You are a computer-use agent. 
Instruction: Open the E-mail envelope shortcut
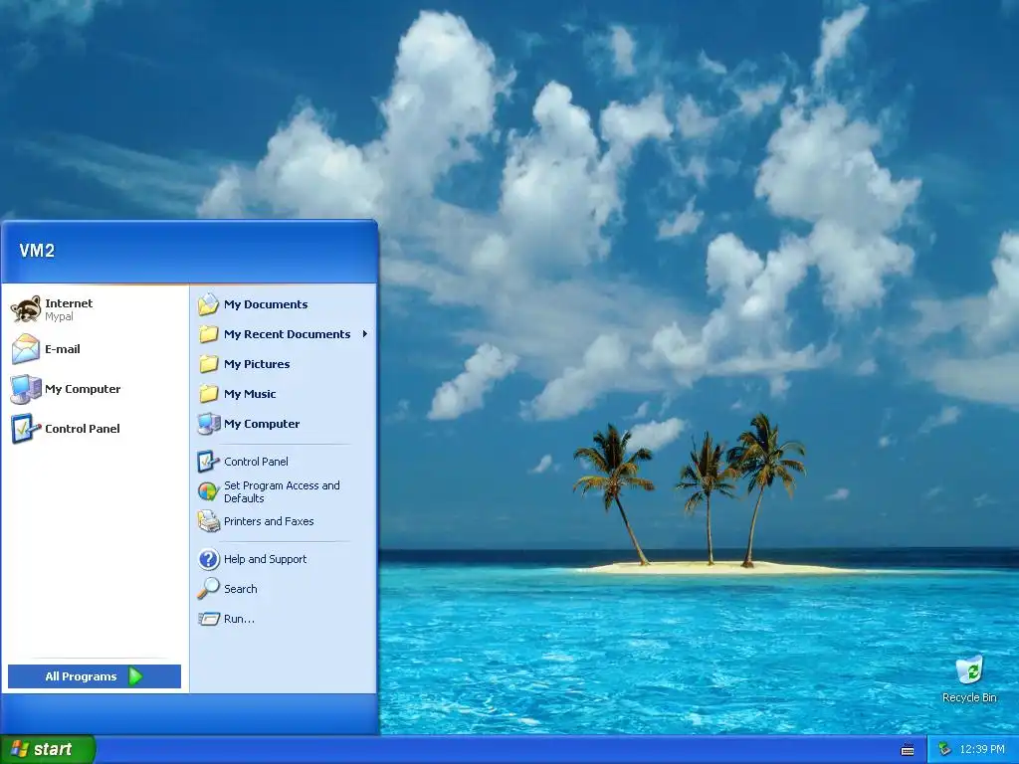coord(95,349)
